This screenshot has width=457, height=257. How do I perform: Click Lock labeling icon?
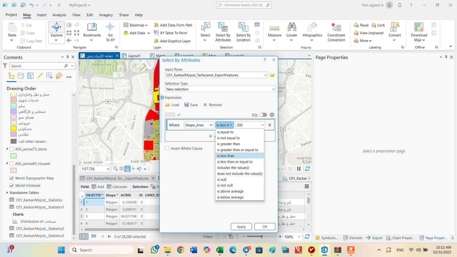pyautogui.click(x=378, y=25)
